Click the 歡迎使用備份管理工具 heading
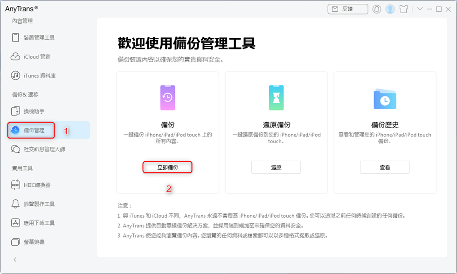 (x=187, y=43)
